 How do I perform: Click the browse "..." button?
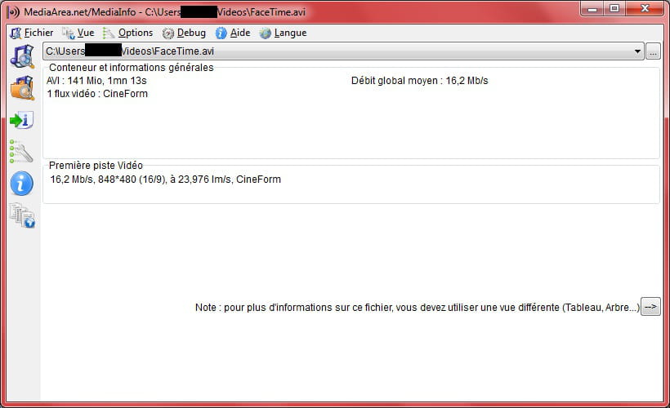tap(653, 51)
